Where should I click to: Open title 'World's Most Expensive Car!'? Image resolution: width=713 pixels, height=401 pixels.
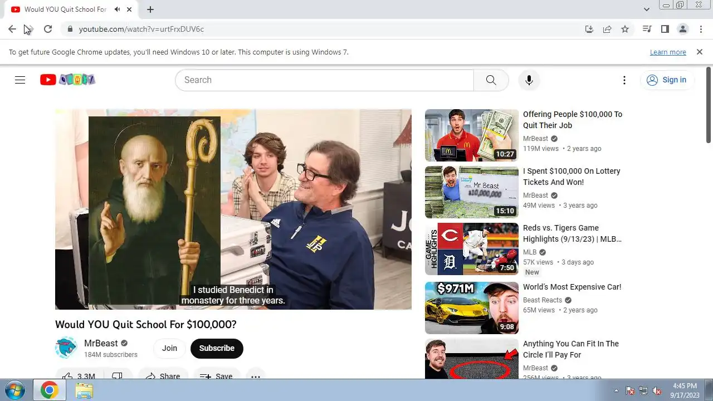(x=572, y=287)
